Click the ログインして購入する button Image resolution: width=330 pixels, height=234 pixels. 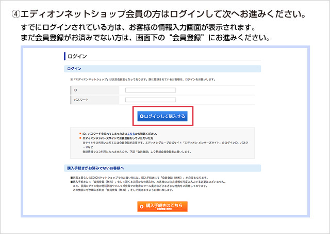162,116
